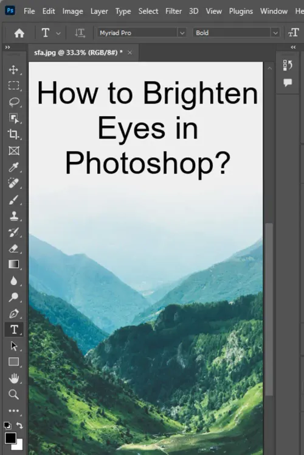Select the History Brush tool

tap(13, 232)
